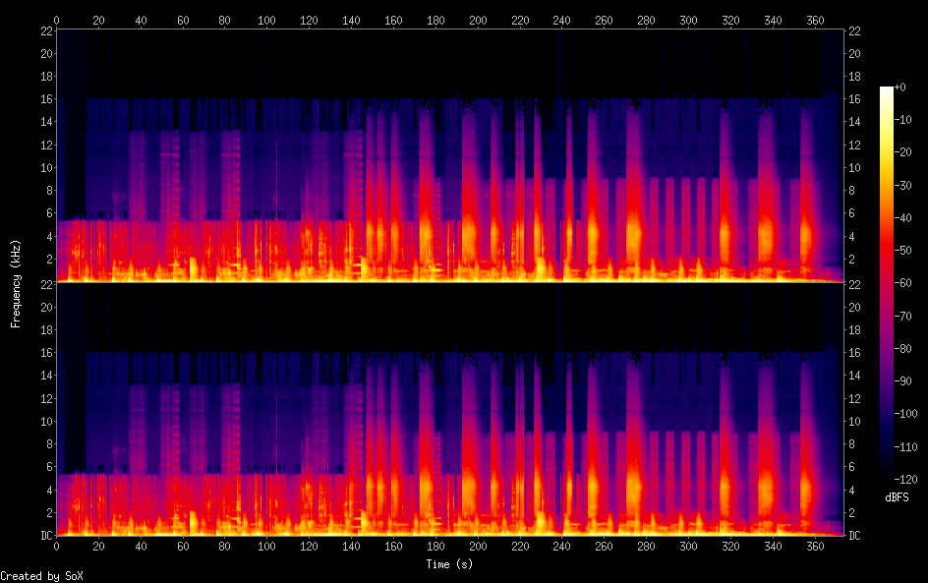Select the "-60" color scale label
928x583 pixels.
click(x=903, y=283)
